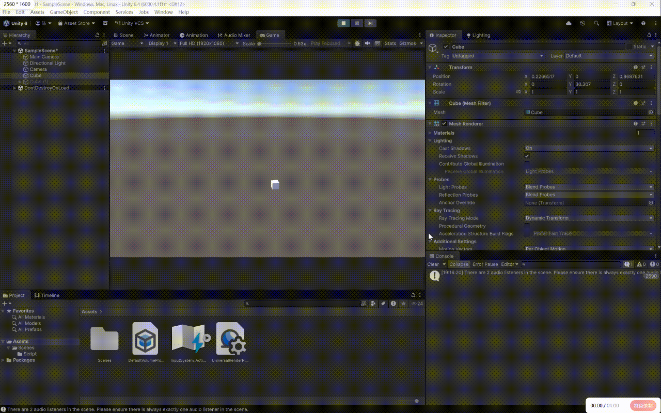Click the Transform component icon

pos(437,67)
